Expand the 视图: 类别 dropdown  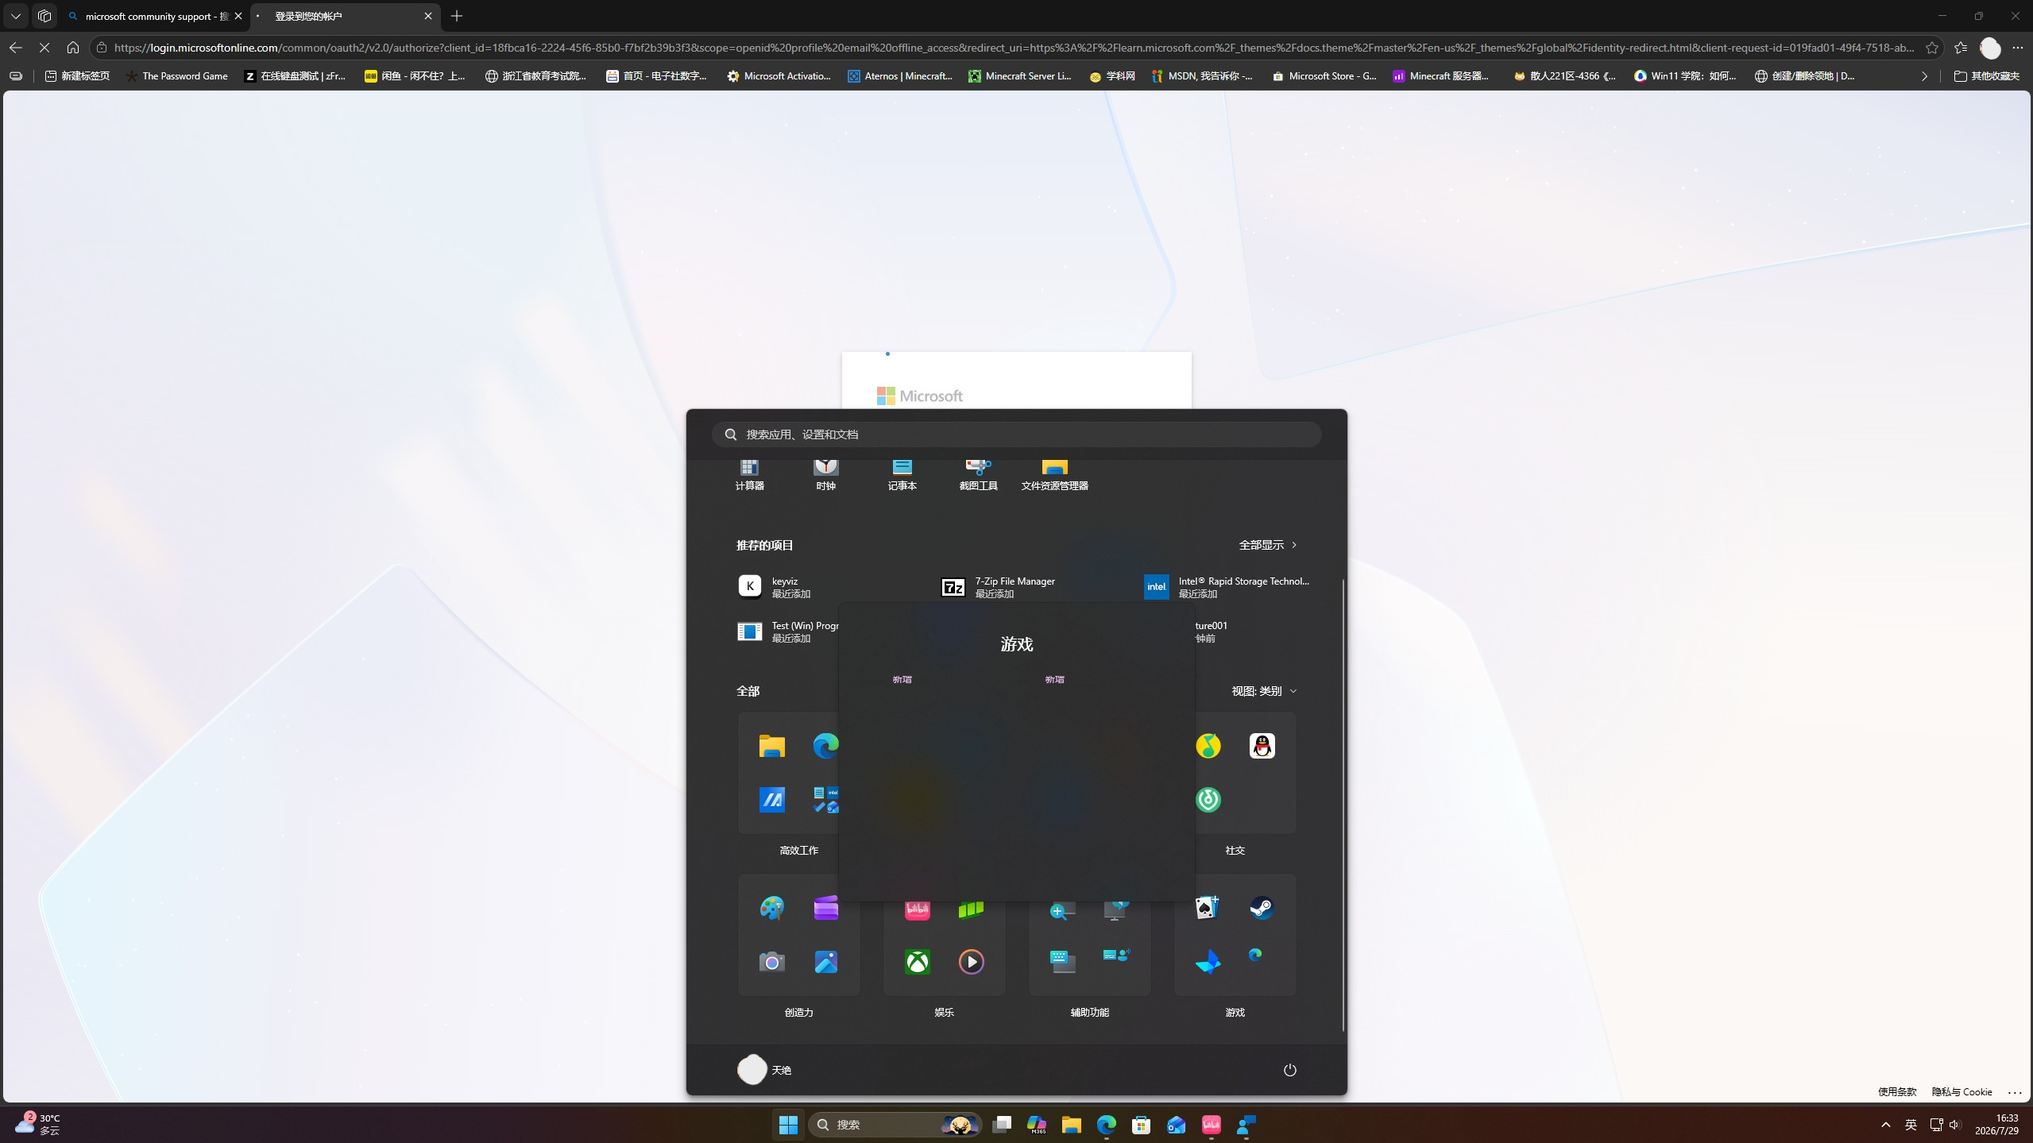point(1264,691)
